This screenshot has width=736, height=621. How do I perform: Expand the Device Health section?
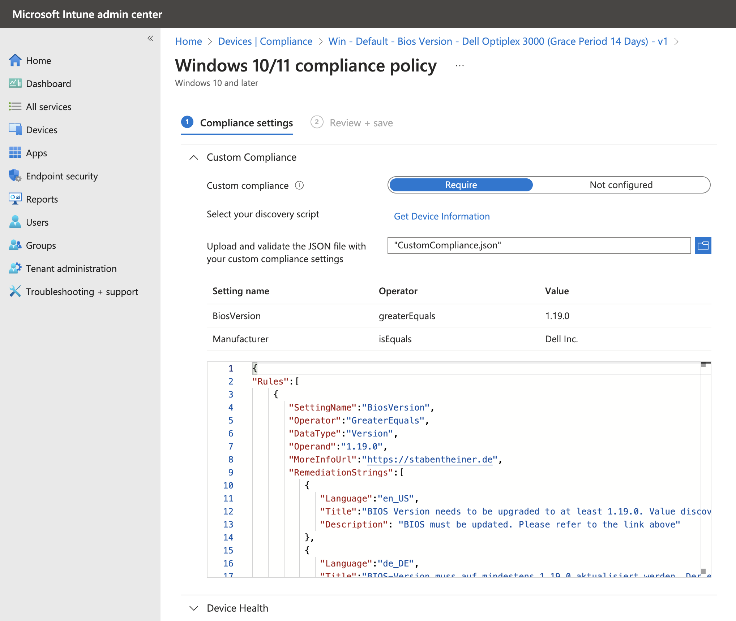(194, 608)
